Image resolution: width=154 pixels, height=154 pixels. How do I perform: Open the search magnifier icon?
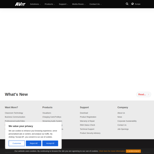tap(127, 4)
